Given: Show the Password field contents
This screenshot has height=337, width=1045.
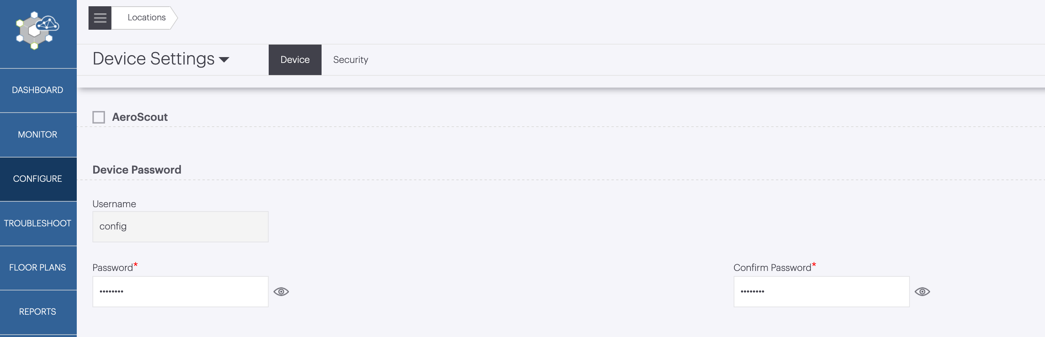Looking at the screenshot, I should click(282, 291).
